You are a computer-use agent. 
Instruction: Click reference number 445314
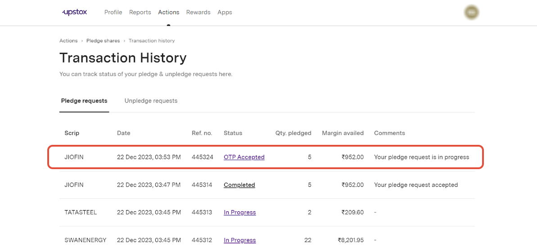(x=202, y=185)
